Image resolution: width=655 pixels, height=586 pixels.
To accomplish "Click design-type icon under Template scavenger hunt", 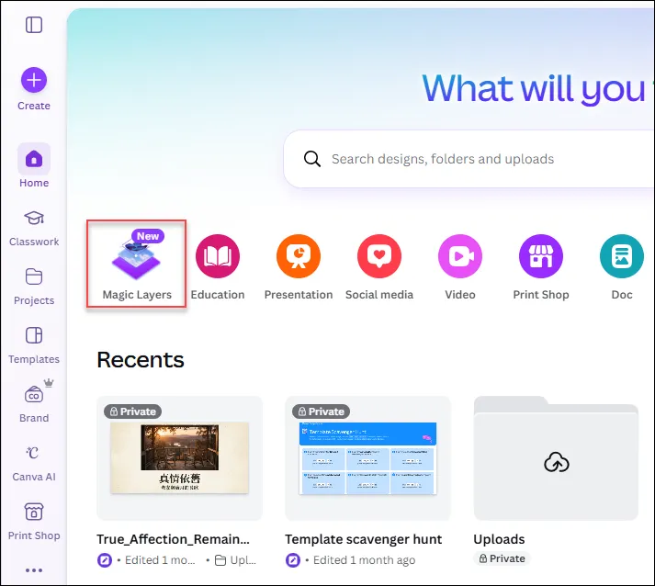I will (x=293, y=560).
